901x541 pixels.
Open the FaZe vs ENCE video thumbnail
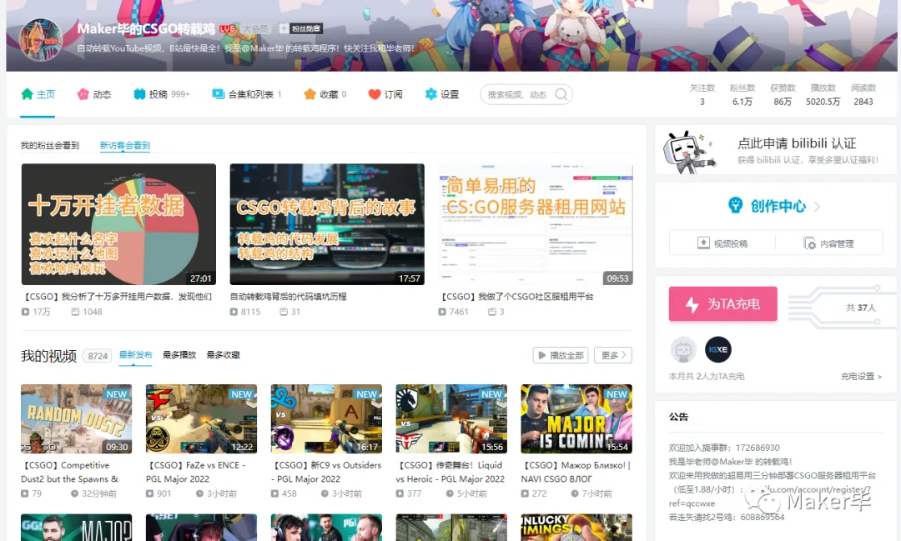pyautogui.click(x=201, y=419)
